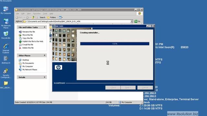The image size is (207, 116).
Task: Open My Computer desktop icon
Action: pos(6,10)
